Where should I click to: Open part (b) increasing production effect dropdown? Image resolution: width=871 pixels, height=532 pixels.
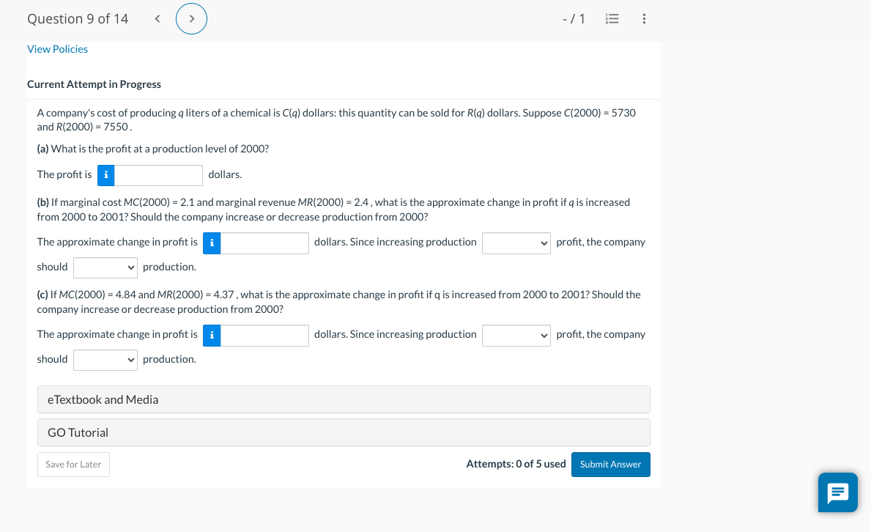(x=516, y=243)
